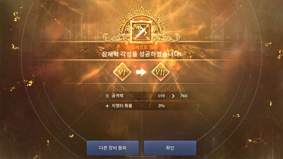Tap the VII numeral on weapon icon corner
The width and height of the screenshot is (283, 159).
tap(138, 28)
